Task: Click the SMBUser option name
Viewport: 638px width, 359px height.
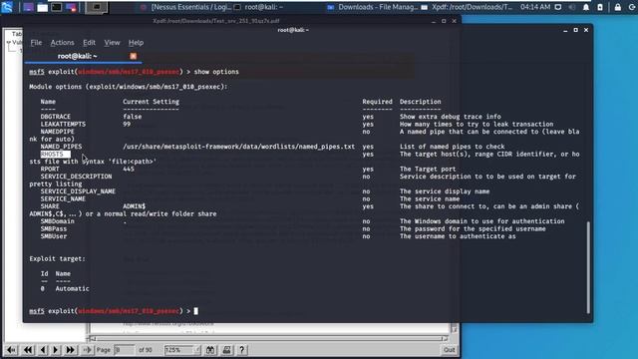Action: click(x=54, y=236)
